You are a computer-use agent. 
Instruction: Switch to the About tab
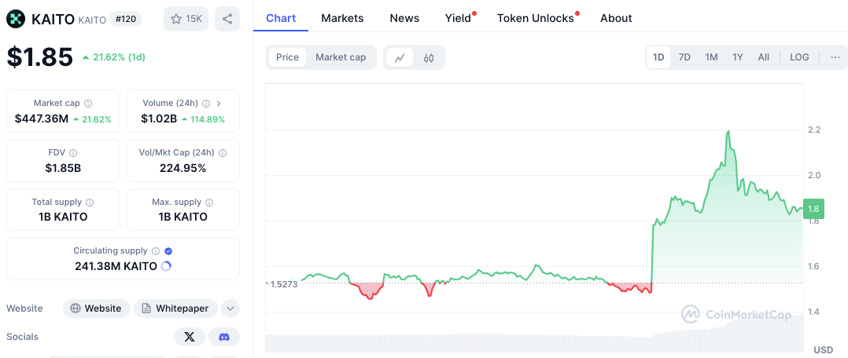coord(616,18)
